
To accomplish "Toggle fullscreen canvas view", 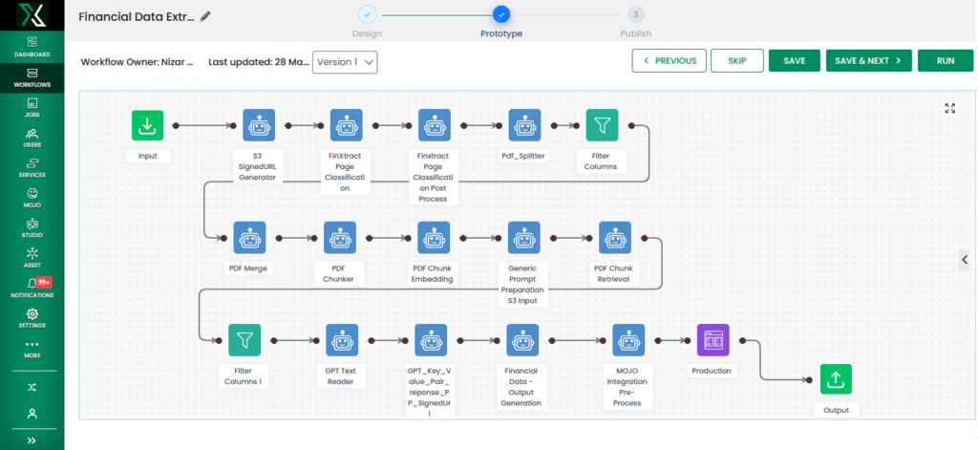I will (950, 108).
